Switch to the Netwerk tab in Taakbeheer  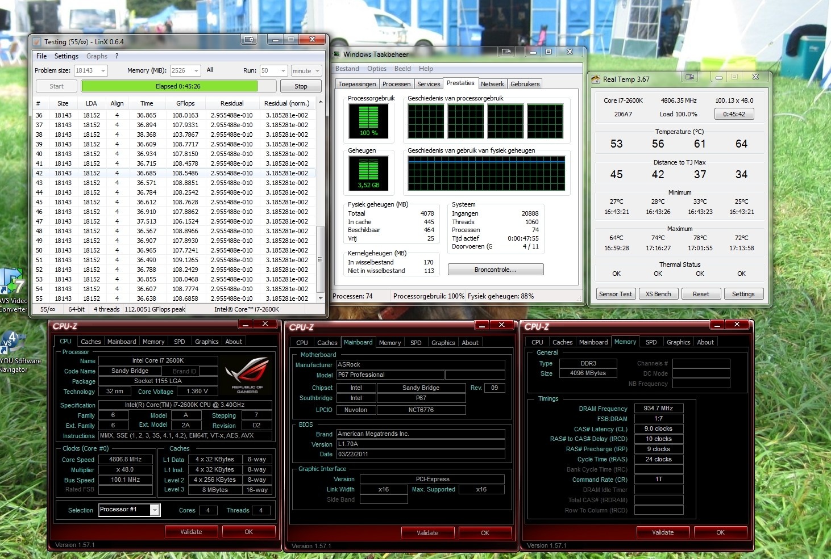492,84
